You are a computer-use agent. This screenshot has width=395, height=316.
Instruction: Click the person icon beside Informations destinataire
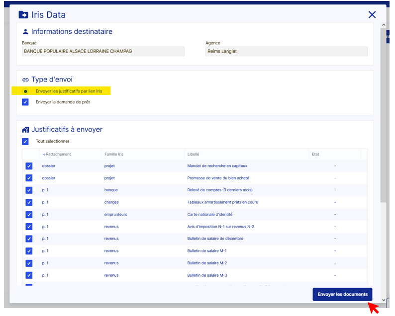tap(25, 32)
